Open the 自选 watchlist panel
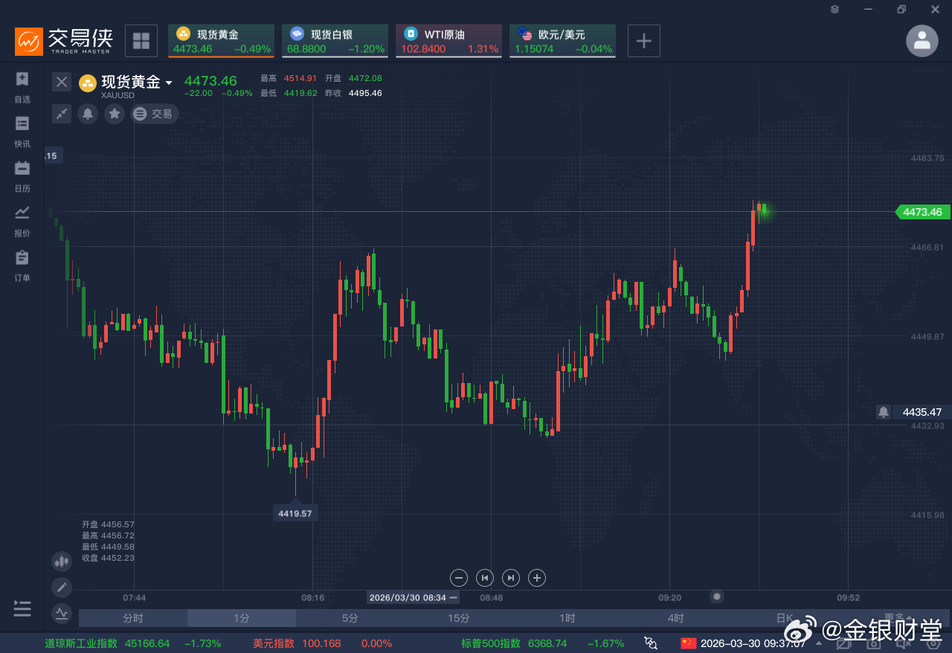Viewport: 952px width, 653px height. [22, 86]
